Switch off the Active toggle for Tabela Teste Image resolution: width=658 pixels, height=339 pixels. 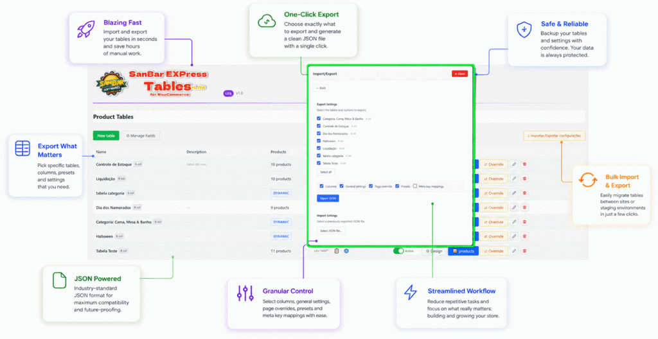pos(398,251)
